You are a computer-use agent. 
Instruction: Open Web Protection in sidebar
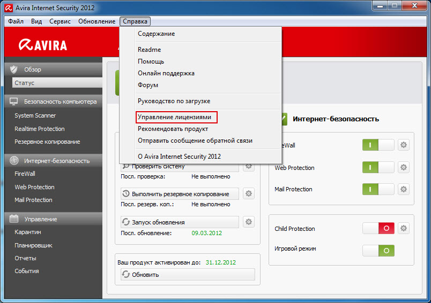pos(34,187)
